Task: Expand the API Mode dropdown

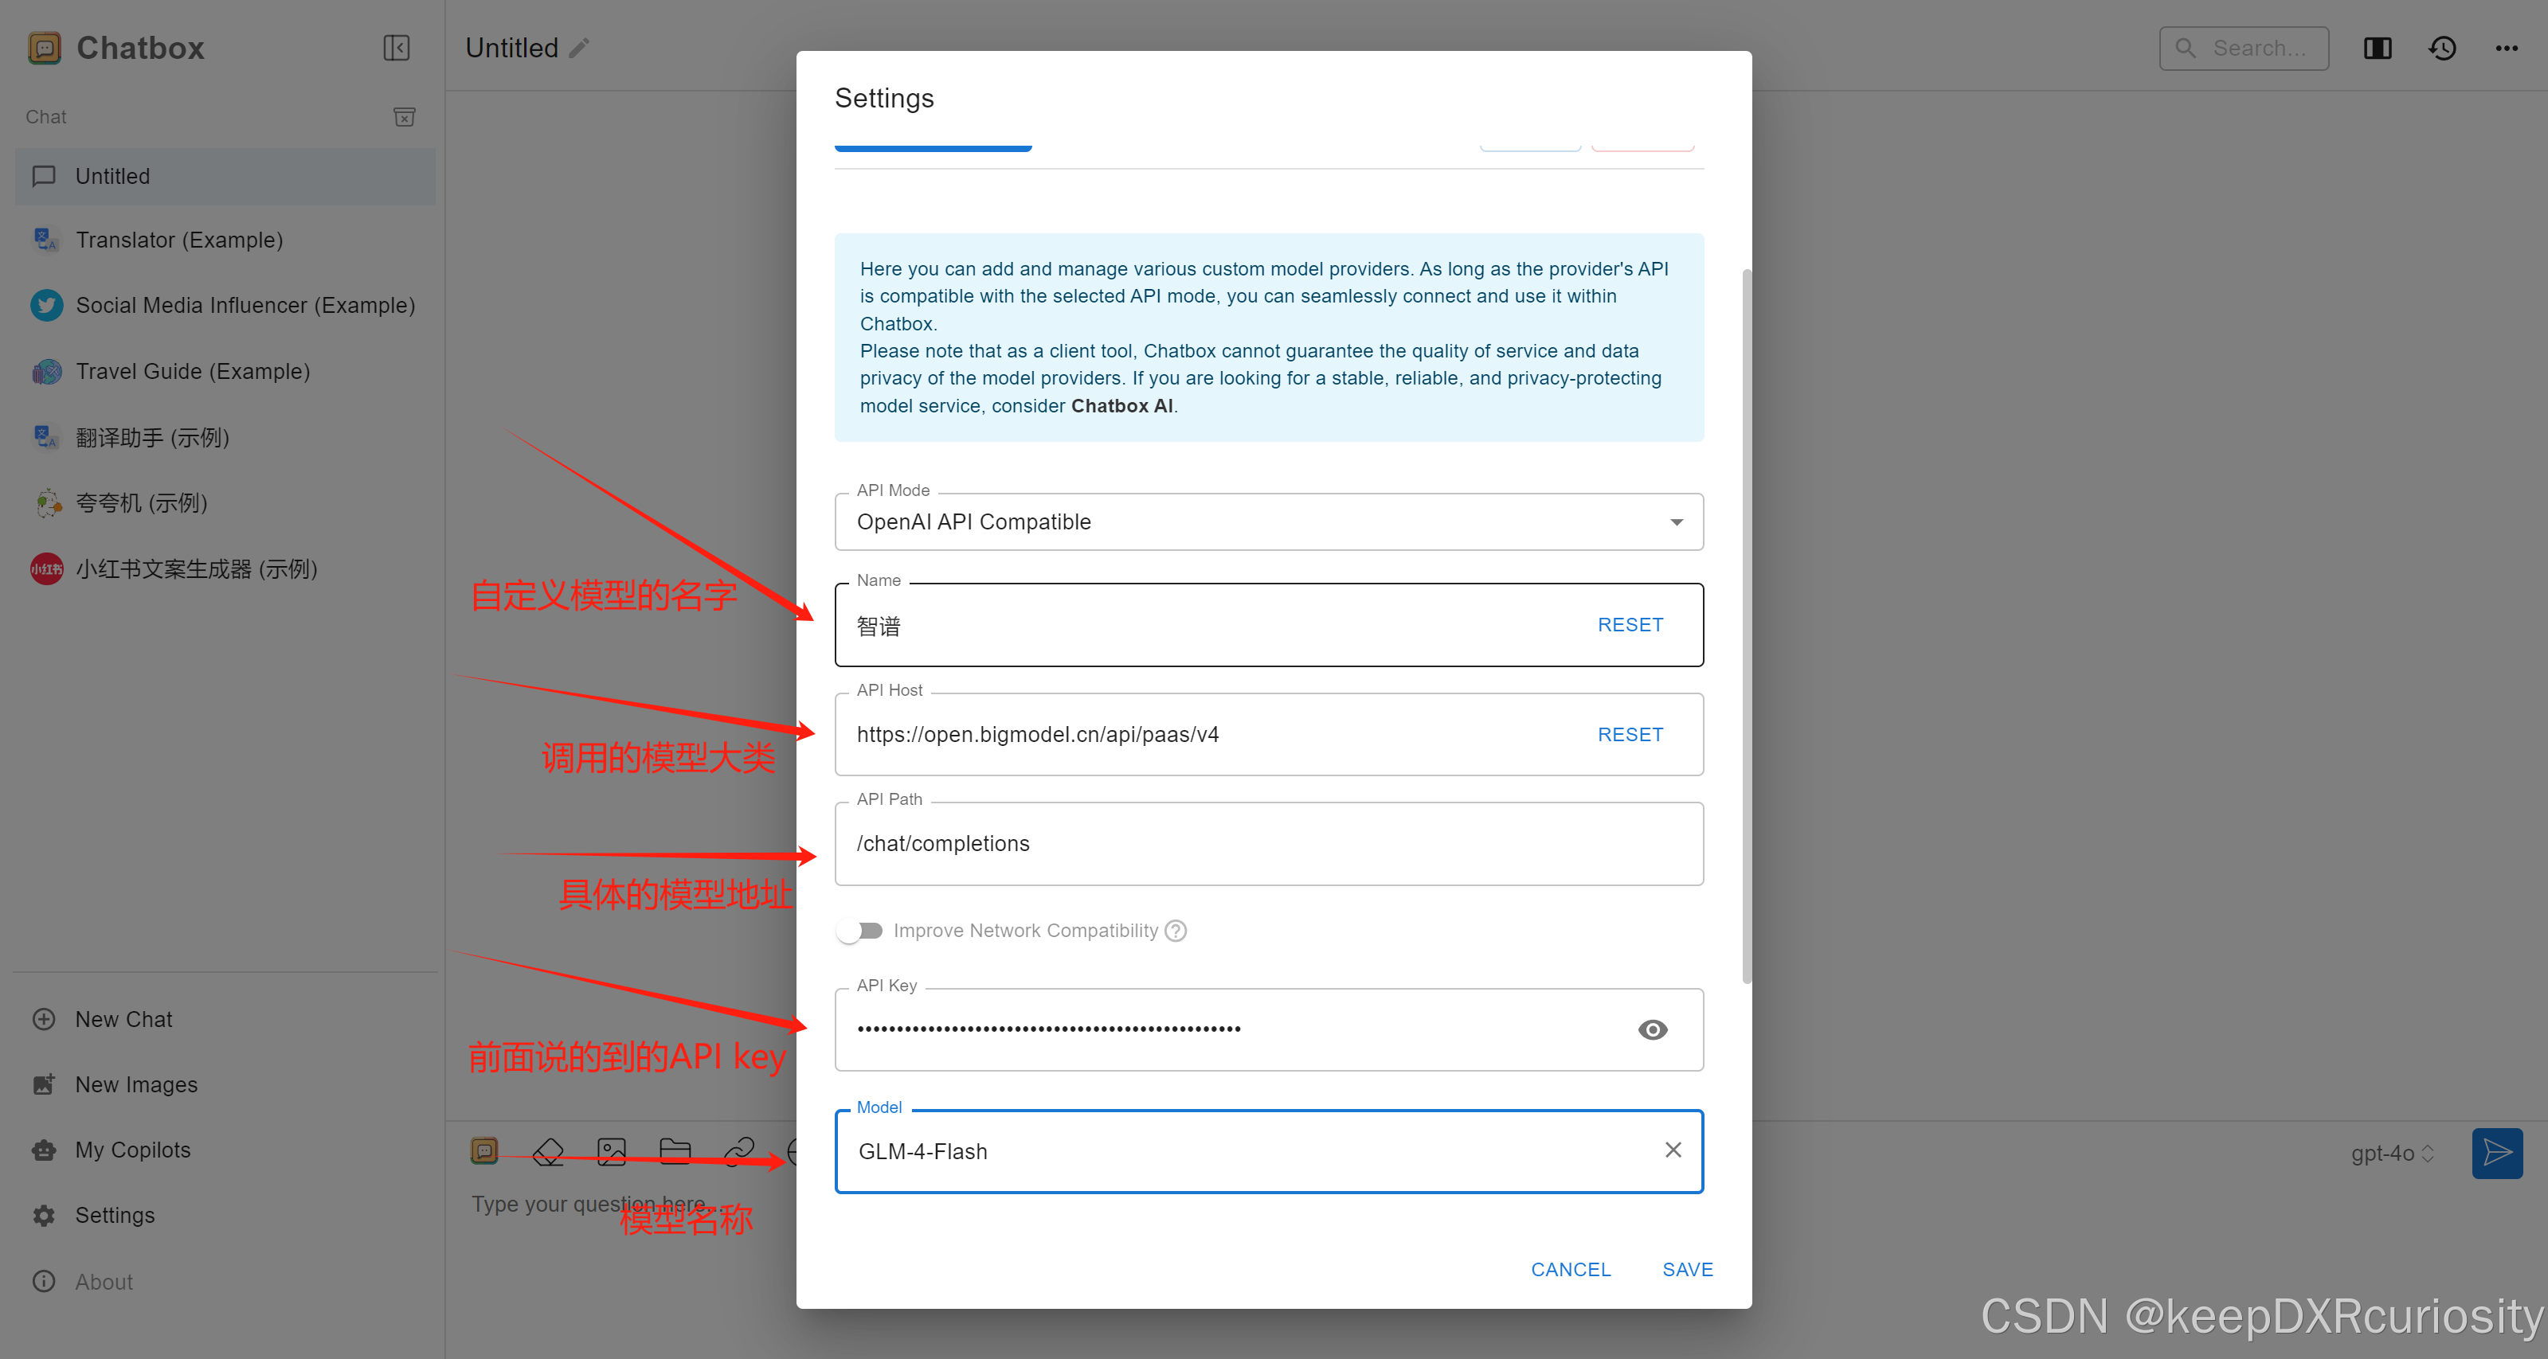Action: click(1676, 521)
